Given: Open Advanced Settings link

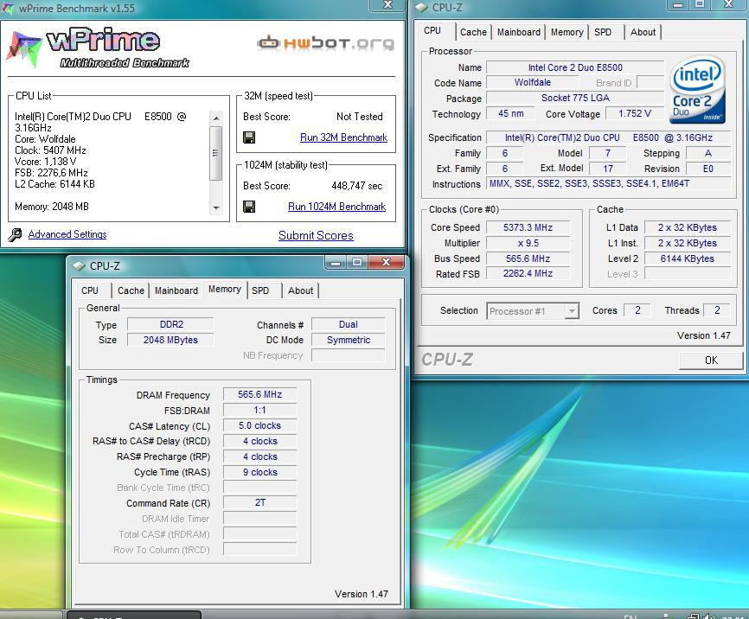Looking at the screenshot, I should [x=67, y=234].
